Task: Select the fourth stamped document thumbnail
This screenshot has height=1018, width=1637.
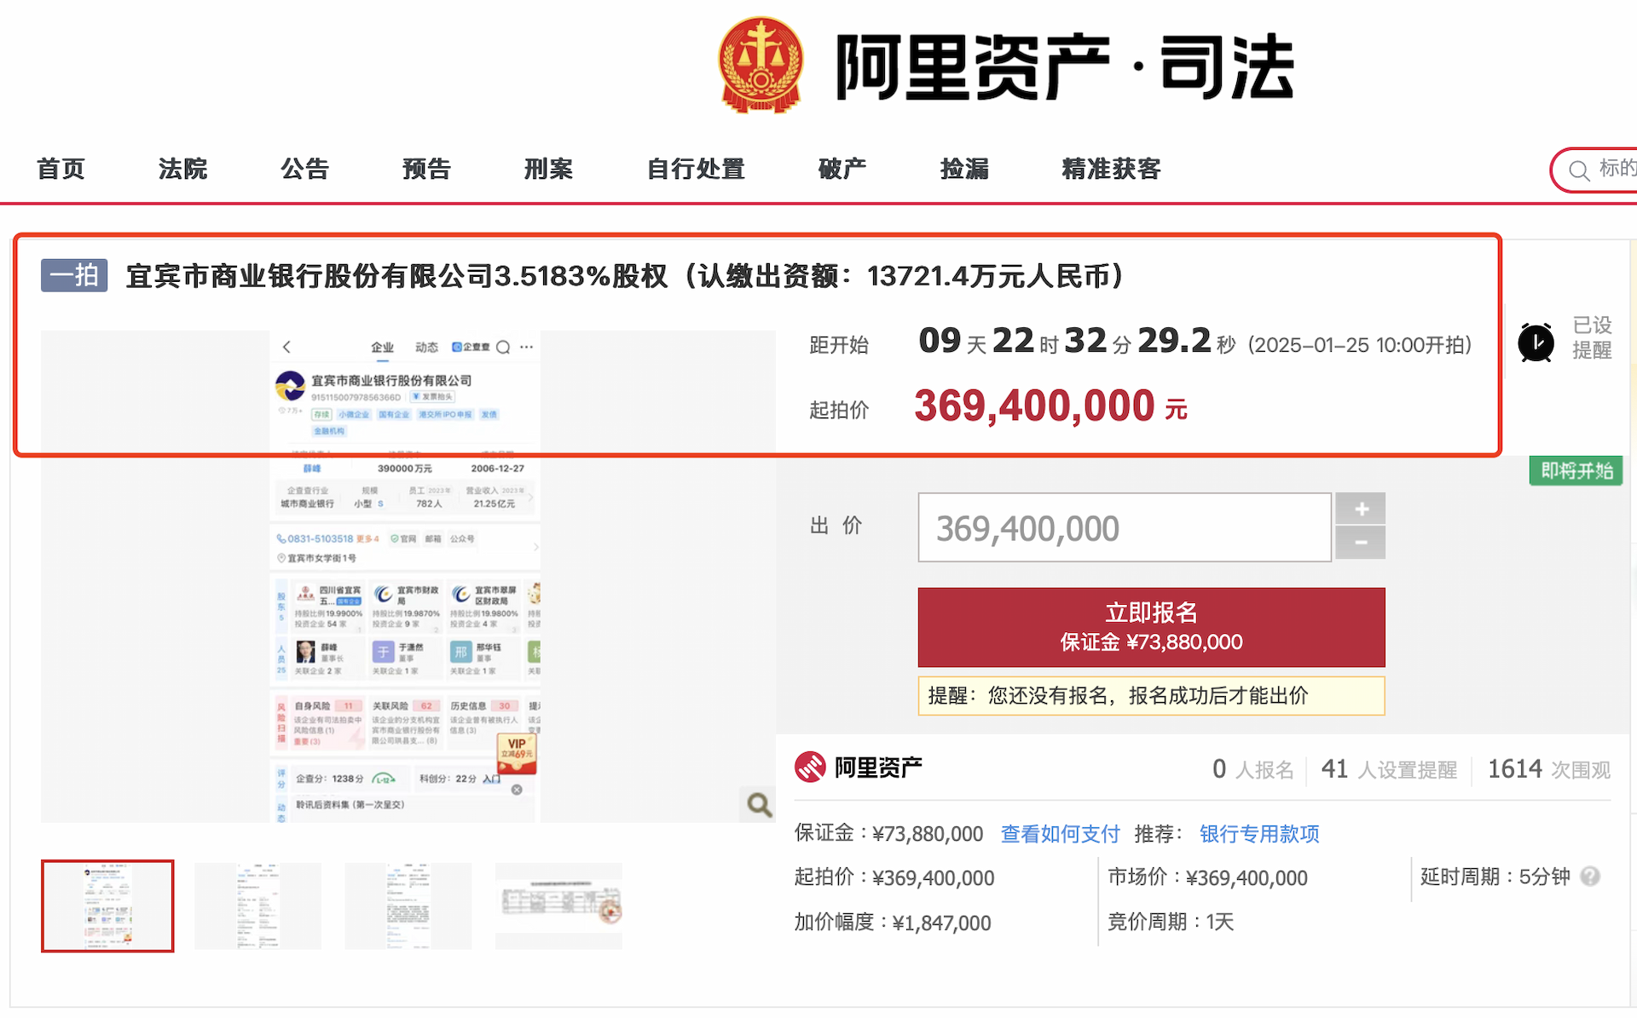Action: 558,906
